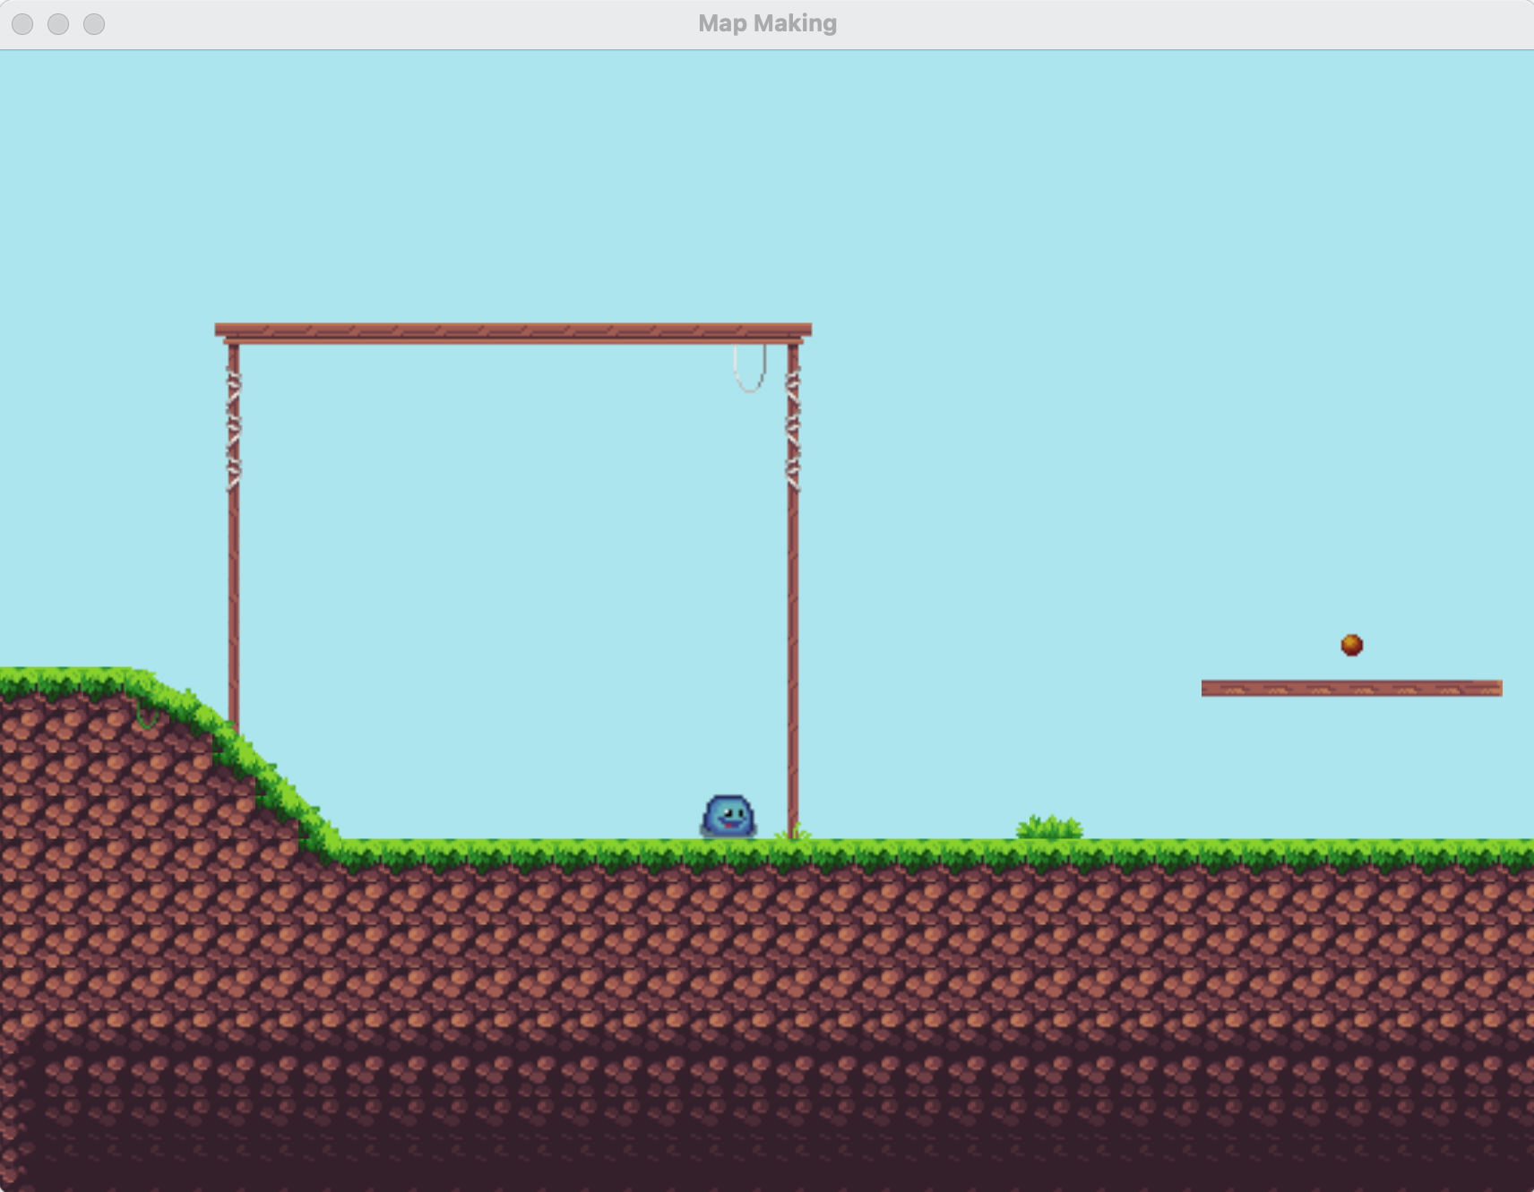
Task: Click the hanging vine on the hilltop
Action: coord(146,716)
